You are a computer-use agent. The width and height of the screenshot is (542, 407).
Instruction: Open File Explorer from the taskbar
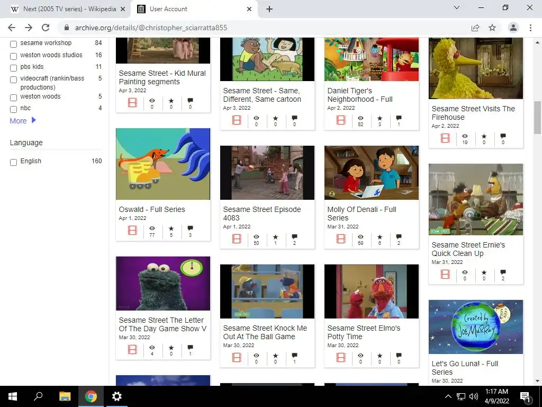pyautogui.click(x=65, y=396)
